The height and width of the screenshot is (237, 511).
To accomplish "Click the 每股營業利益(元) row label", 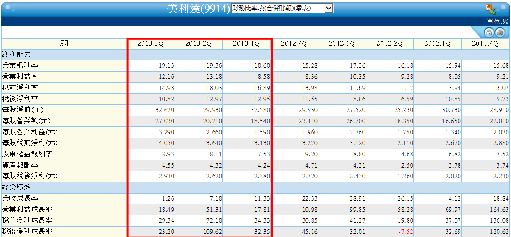I will 30,132.
